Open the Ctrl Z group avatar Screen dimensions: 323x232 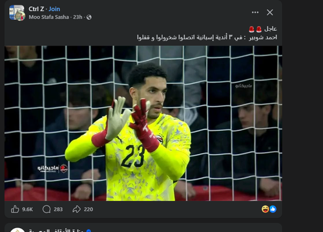pyautogui.click(x=17, y=13)
